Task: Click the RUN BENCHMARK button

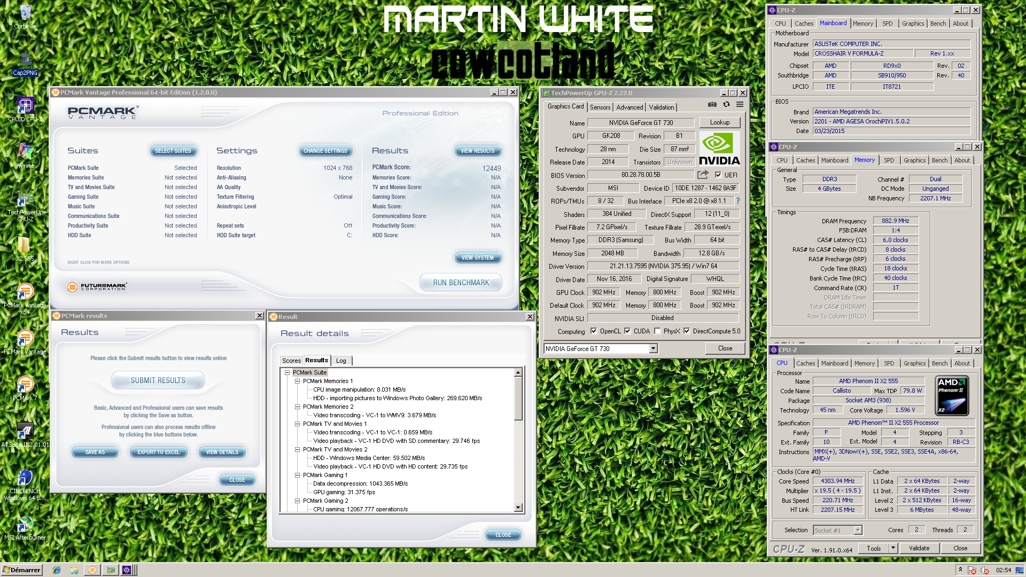Action: coord(461,283)
